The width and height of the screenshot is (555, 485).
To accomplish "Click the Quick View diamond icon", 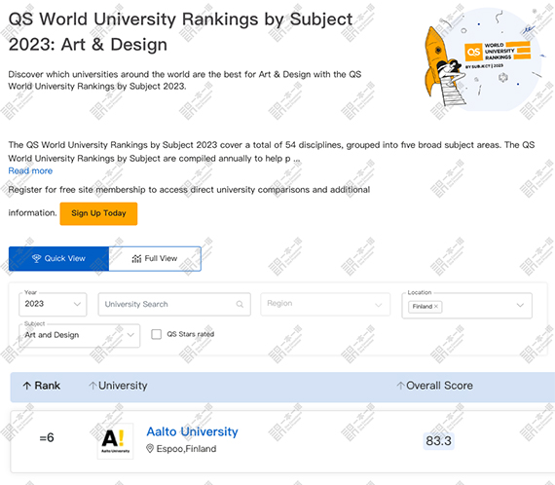I will 36,259.
